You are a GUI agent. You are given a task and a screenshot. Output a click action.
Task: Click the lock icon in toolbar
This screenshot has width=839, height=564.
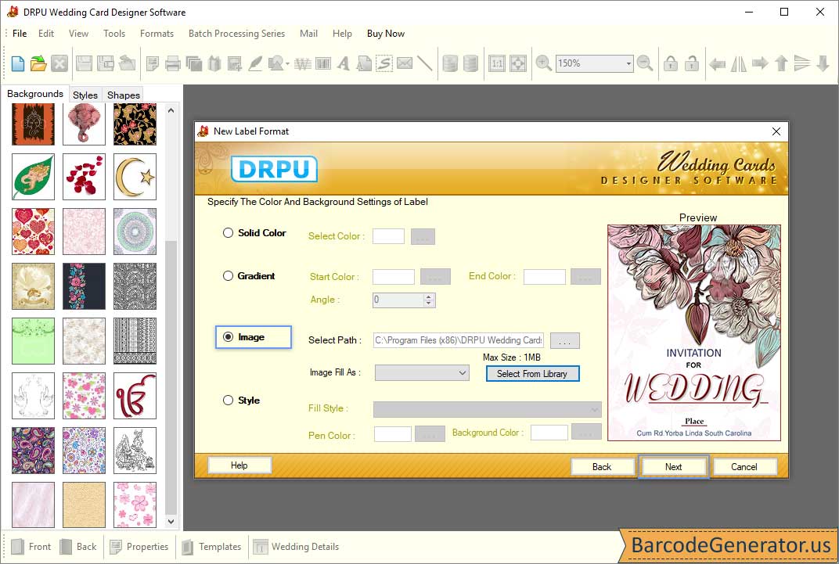671,63
